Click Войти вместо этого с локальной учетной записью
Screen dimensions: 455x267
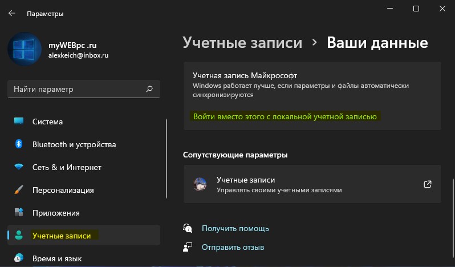click(x=285, y=116)
